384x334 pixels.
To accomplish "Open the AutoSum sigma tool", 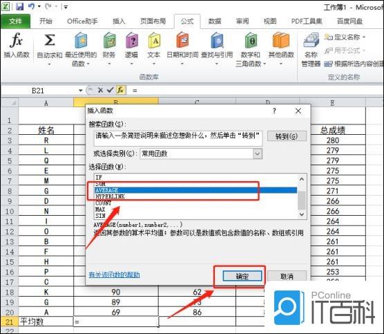I will point(50,40).
